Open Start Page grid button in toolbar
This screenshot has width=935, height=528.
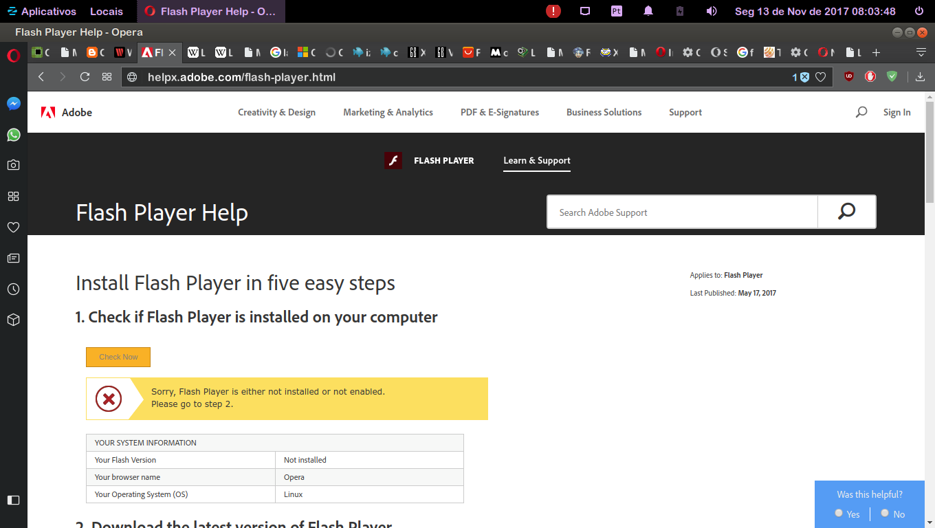tap(107, 77)
